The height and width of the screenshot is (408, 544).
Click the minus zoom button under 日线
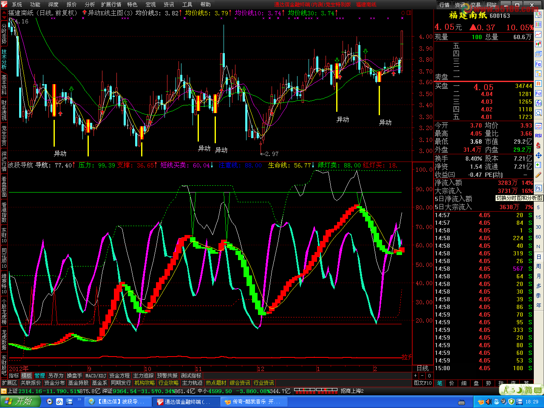(422, 376)
